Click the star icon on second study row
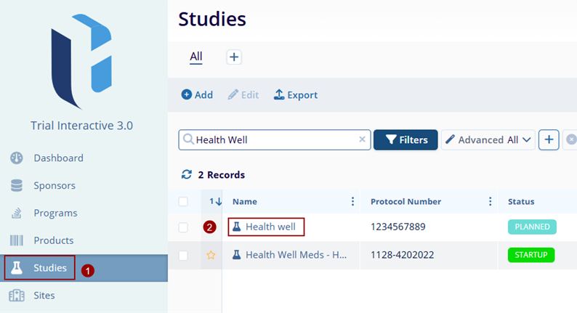577x313 pixels. pos(211,255)
